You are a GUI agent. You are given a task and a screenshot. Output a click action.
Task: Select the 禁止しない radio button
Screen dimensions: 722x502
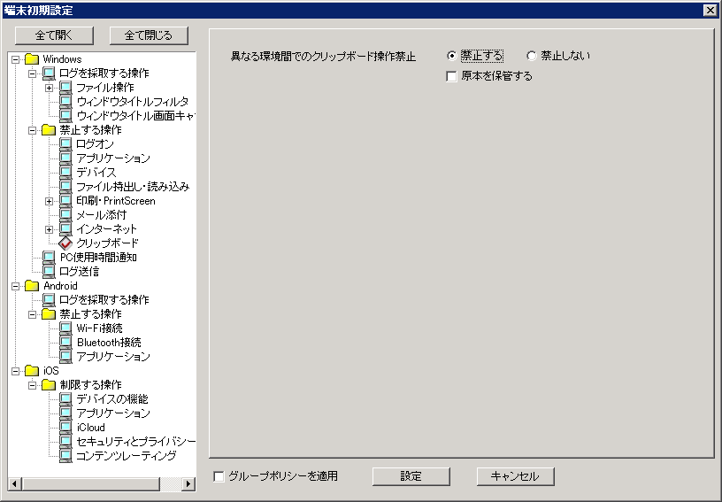(x=532, y=56)
